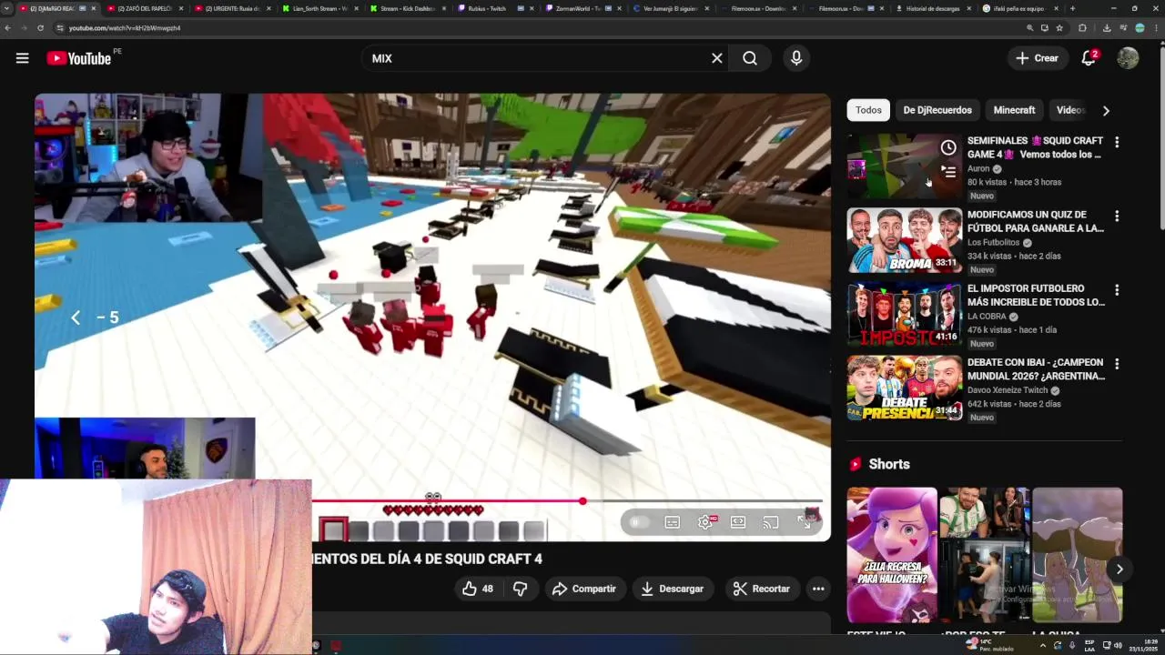This screenshot has width=1165, height=655.
Task: Open the EL IMPOSTOR FUTBOLERO thumbnail
Action: pyautogui.click(x=904, y=314)
